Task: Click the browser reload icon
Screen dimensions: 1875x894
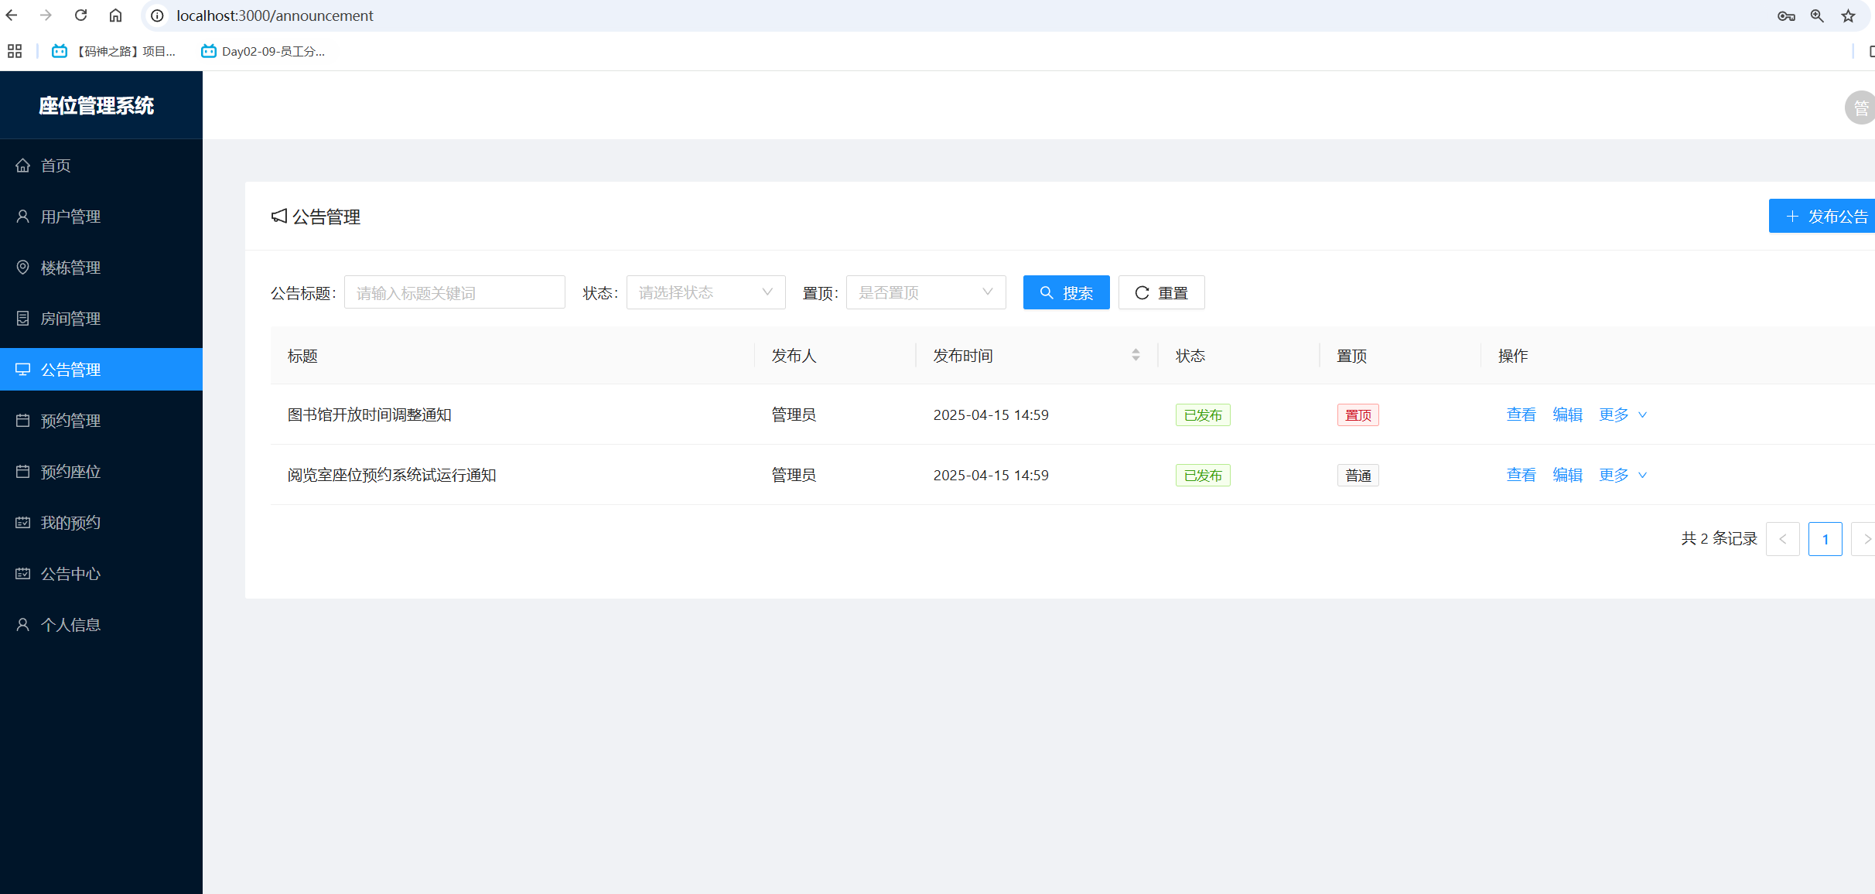Action: click(80, 15)
